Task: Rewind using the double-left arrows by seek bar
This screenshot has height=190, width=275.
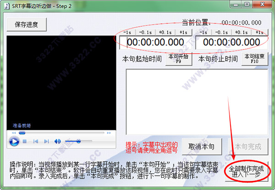Action: [x=14, y=133]
